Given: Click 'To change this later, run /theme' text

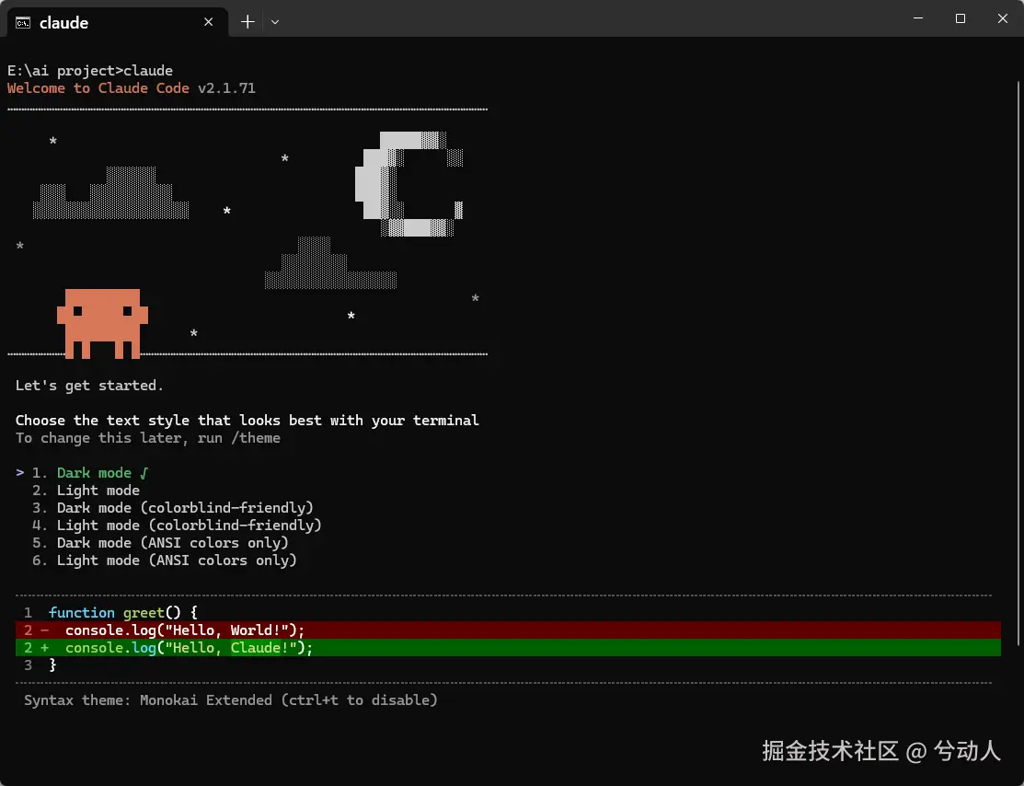Looking at the screenshot, I should (147, 438).
